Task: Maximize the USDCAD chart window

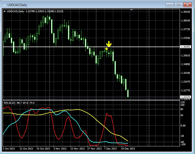Action: (178, 5)
